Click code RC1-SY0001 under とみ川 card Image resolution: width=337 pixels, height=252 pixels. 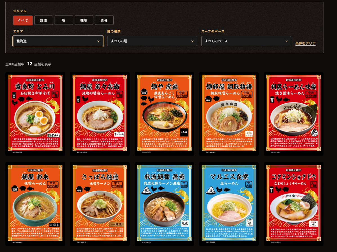pos(17,152)
